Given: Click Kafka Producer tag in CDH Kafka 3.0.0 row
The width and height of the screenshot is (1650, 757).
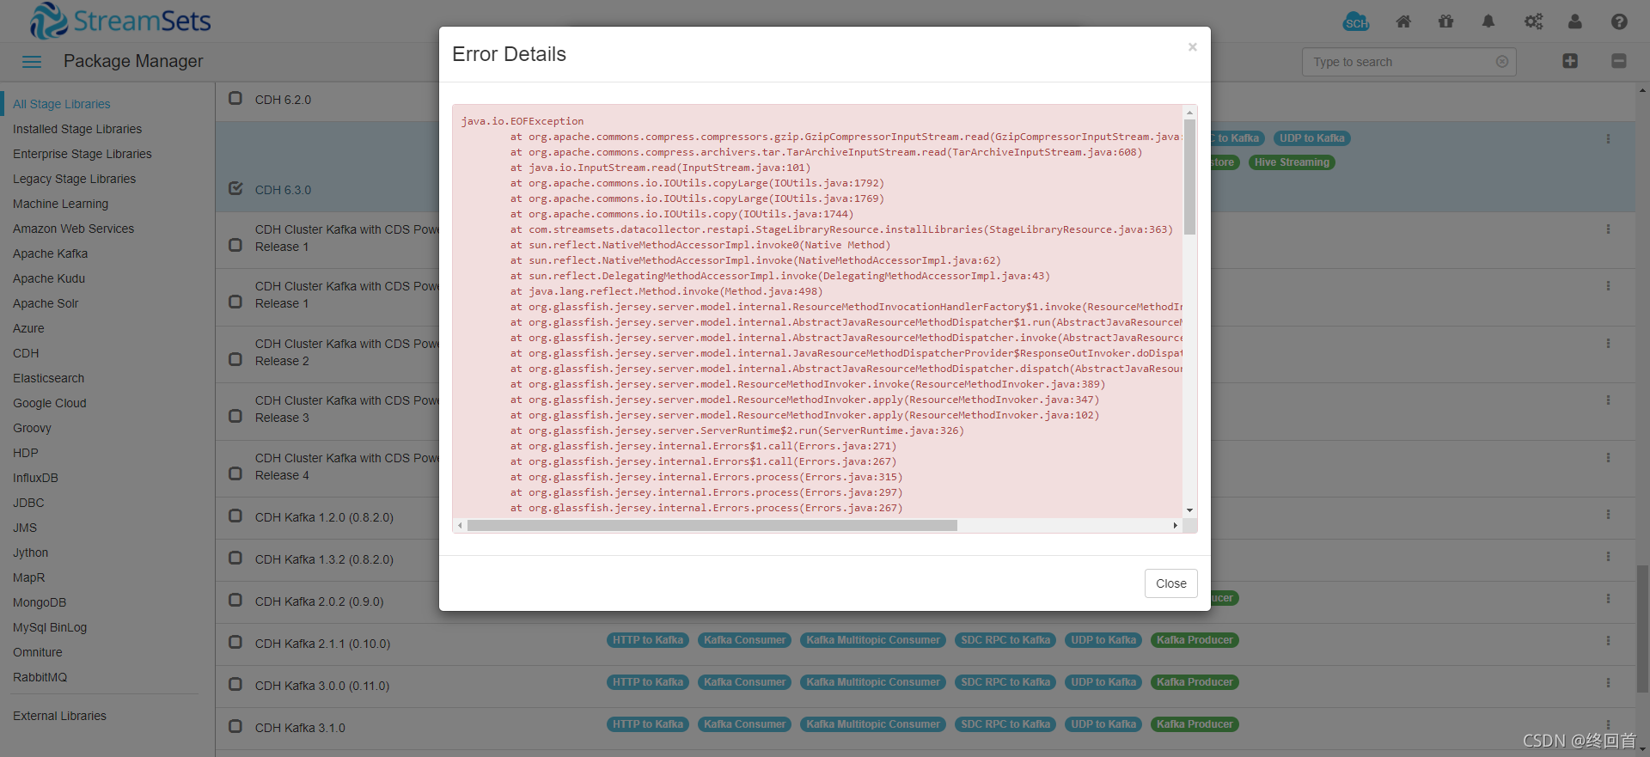Looking at the screenshot, I should click(x=1195, y=682).
